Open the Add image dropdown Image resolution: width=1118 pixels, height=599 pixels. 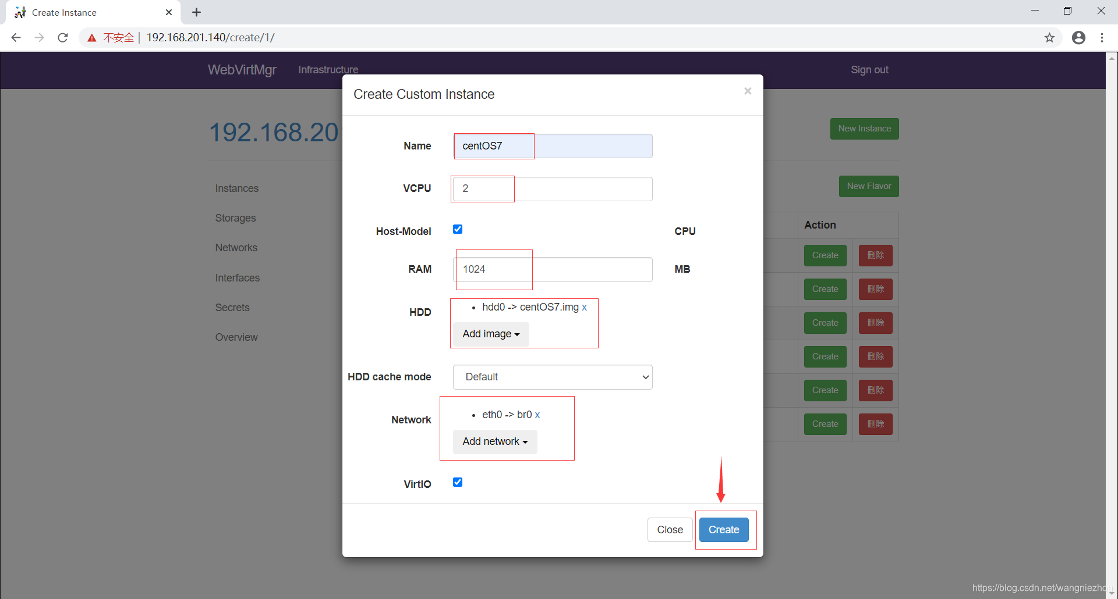491,334
